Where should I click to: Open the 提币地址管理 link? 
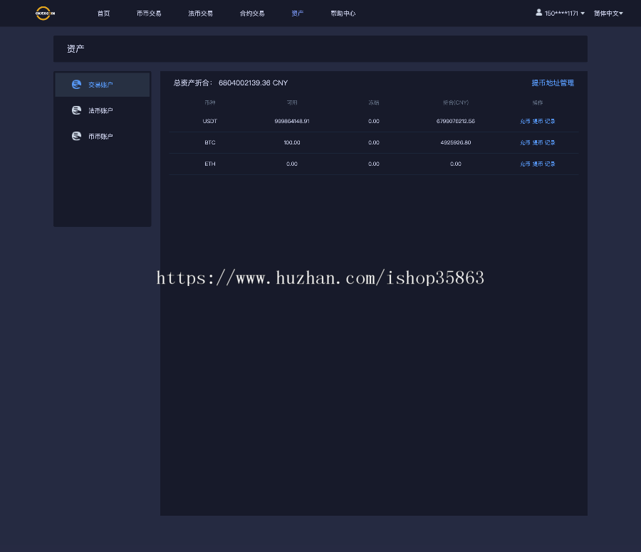(x=552, y=83)
